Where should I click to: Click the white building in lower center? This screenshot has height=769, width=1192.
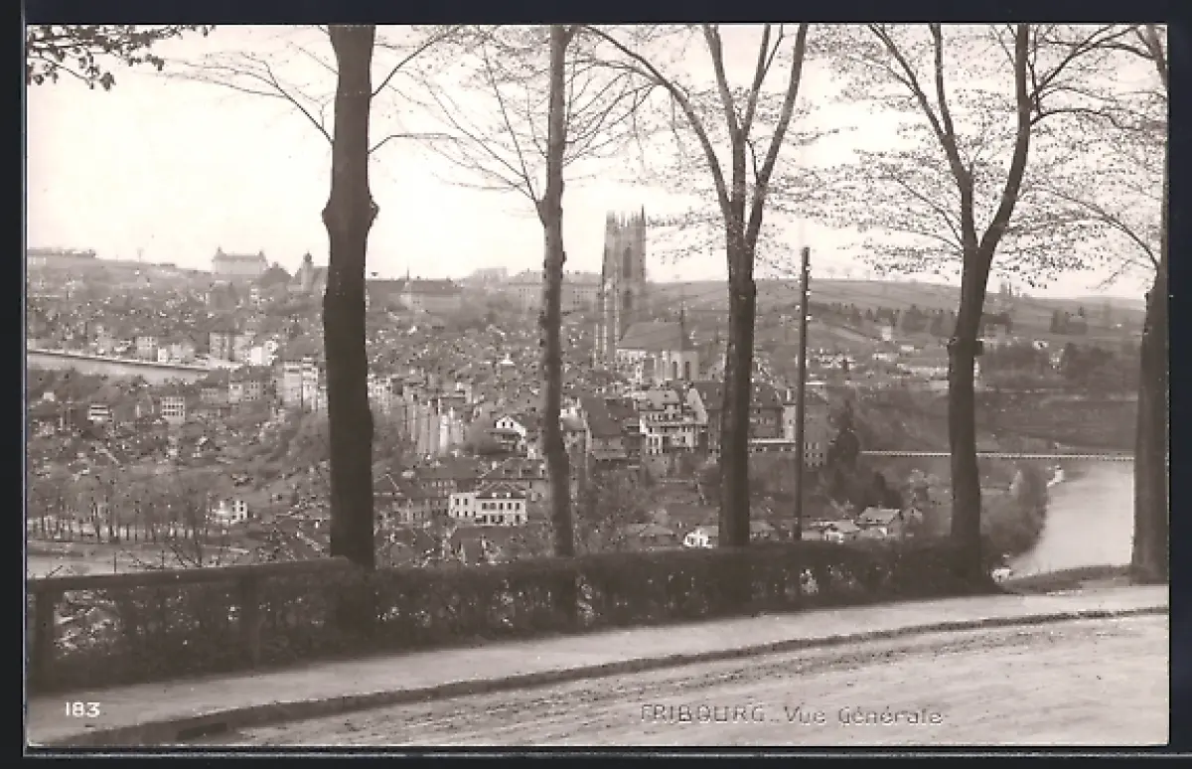pos(489,507)
